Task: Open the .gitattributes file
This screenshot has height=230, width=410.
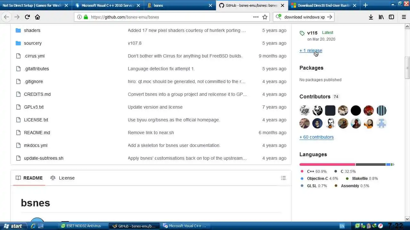Action: (37, 69)
